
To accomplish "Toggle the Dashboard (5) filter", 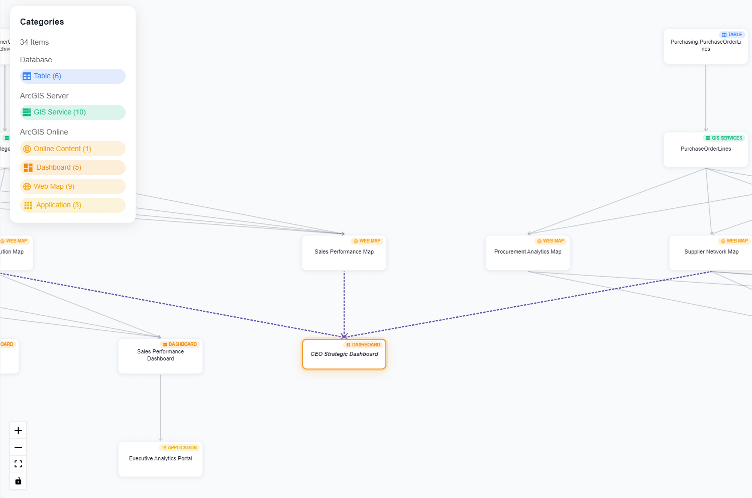I will tap(72, 167).
